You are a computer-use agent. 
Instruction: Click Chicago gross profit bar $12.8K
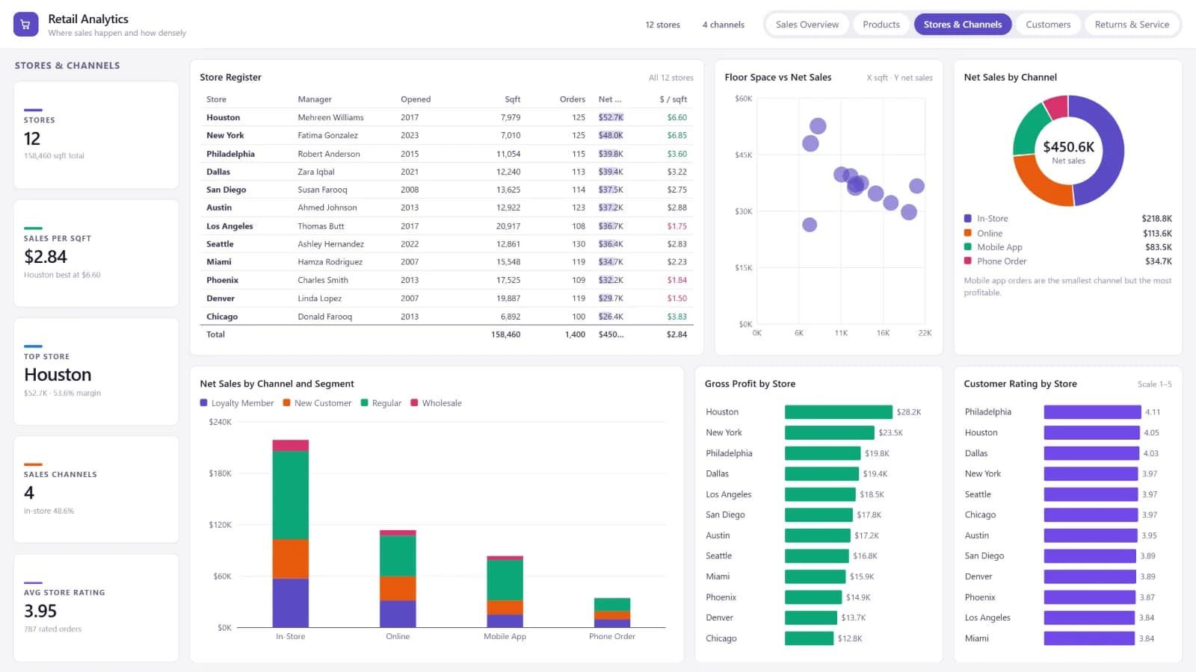point(809,638)
